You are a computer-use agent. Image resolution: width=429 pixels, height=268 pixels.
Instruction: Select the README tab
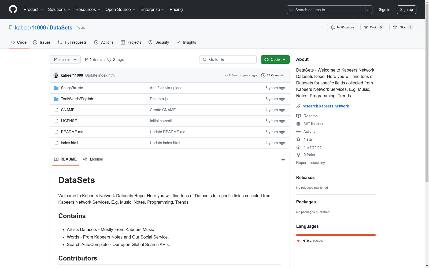65,159
